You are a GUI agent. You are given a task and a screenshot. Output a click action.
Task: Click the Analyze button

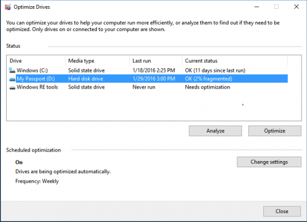coord(215,131)
